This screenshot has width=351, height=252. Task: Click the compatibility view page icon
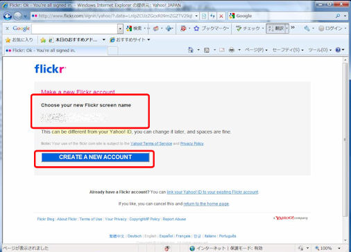pyautogui.click(x=204, y=16)
